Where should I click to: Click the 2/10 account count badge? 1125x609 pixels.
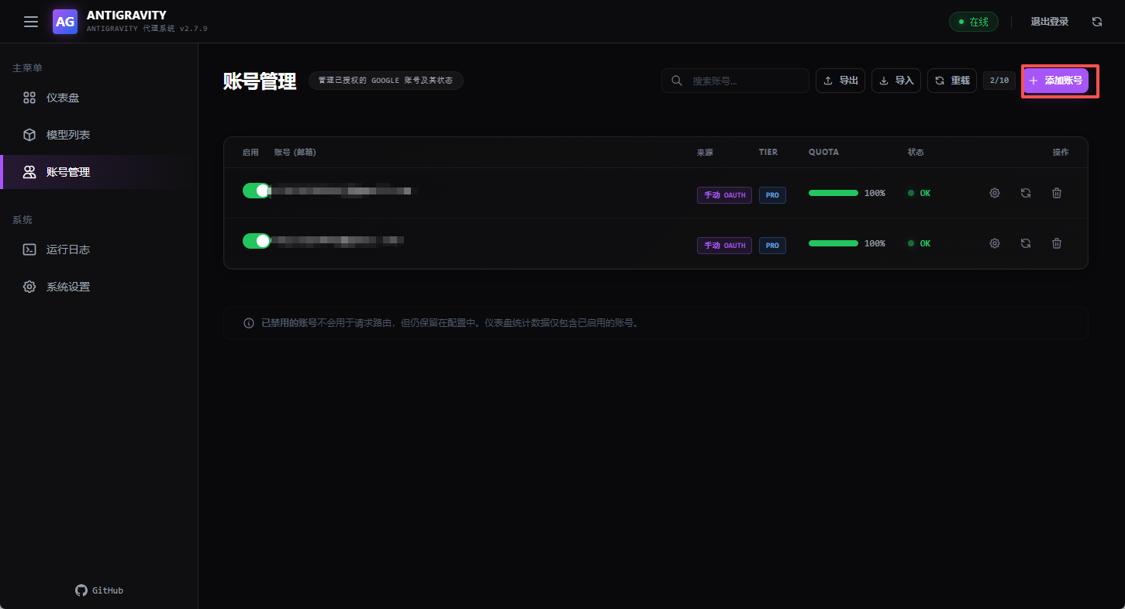[x=999, y=81]
